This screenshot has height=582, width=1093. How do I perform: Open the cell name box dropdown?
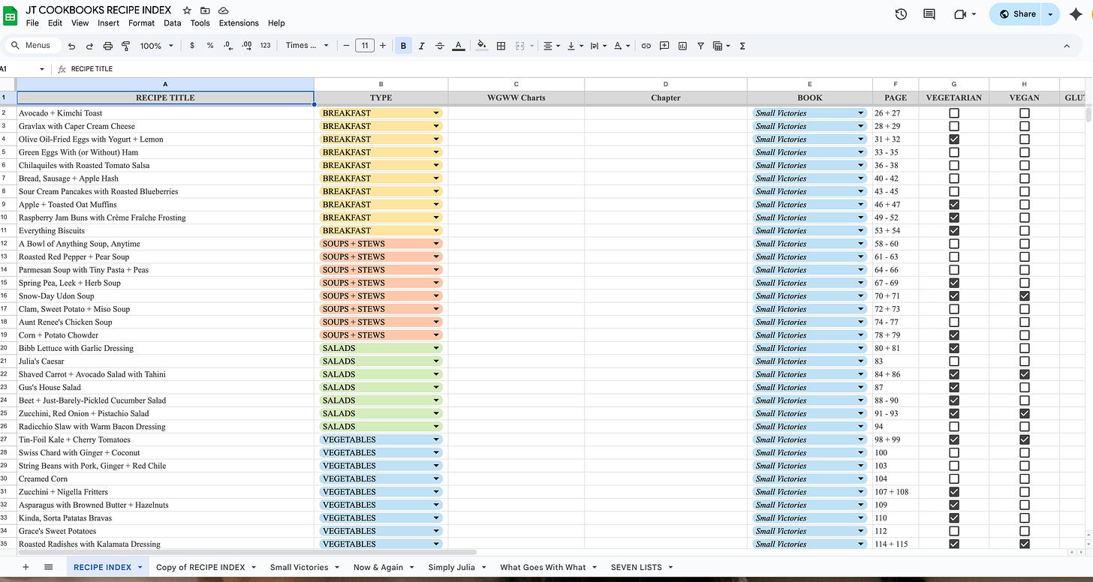[x=42, y=69]
